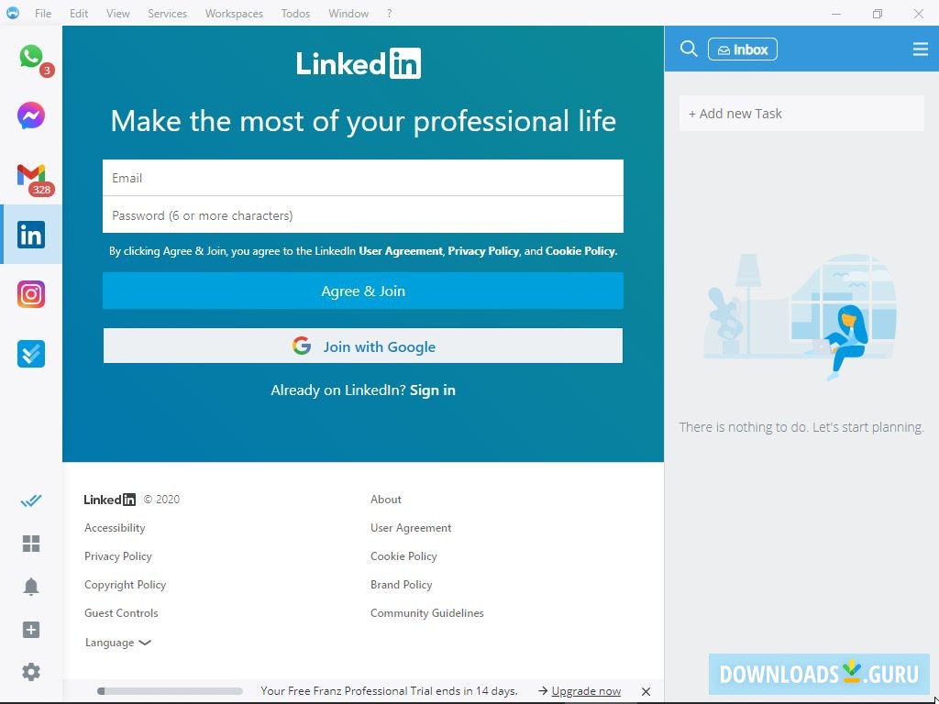Open Franz settings gear
The image size is (939, 704).
[x=31, y=672]
